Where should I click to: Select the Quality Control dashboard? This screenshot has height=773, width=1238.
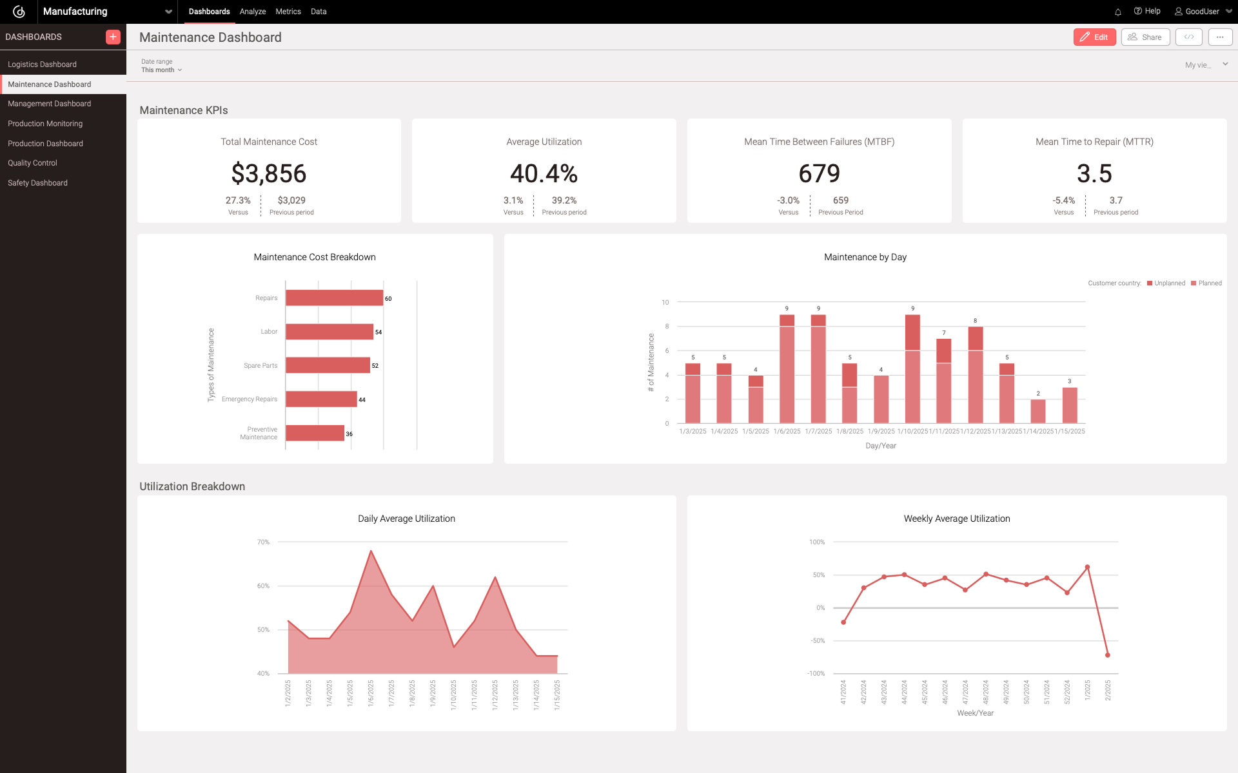pos(32,162)
